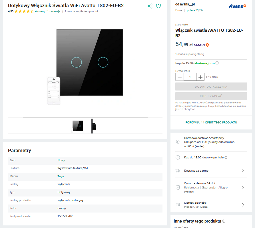Click info icon next to jutro w punkcie
Viewport: 255px width, 228px height.
[226, 158]
